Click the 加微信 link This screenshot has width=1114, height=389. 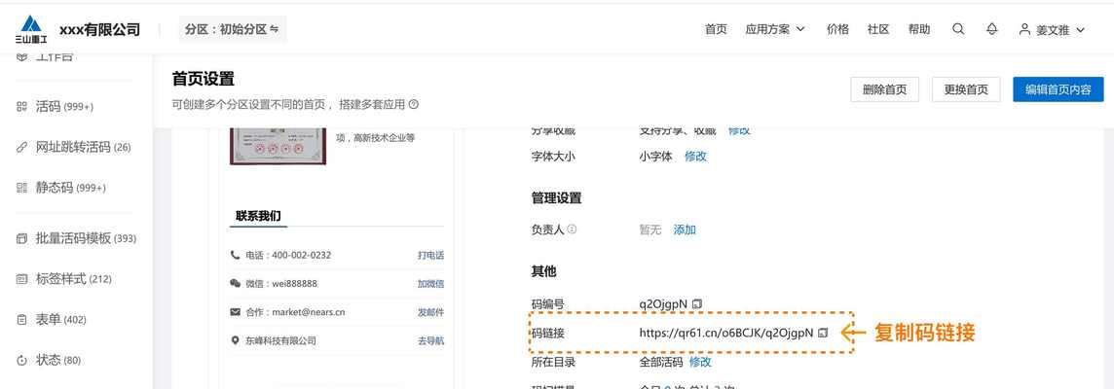click(430, 283)
